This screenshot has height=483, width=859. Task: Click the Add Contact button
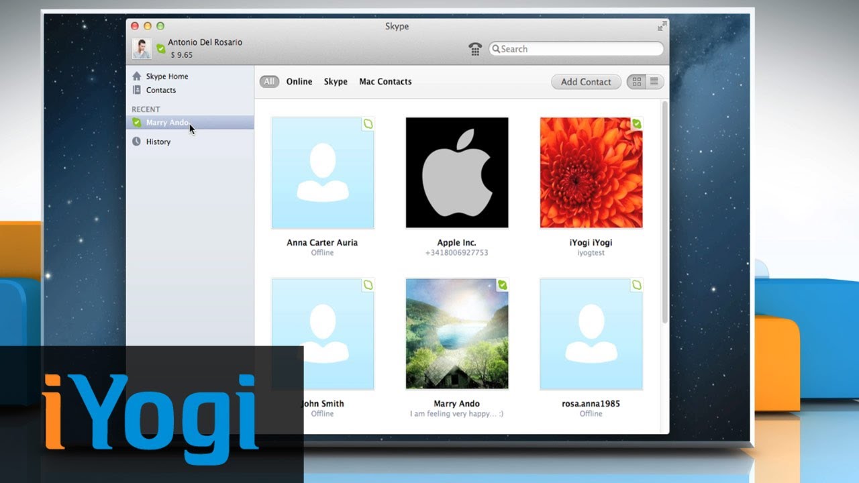click(586, 82)
